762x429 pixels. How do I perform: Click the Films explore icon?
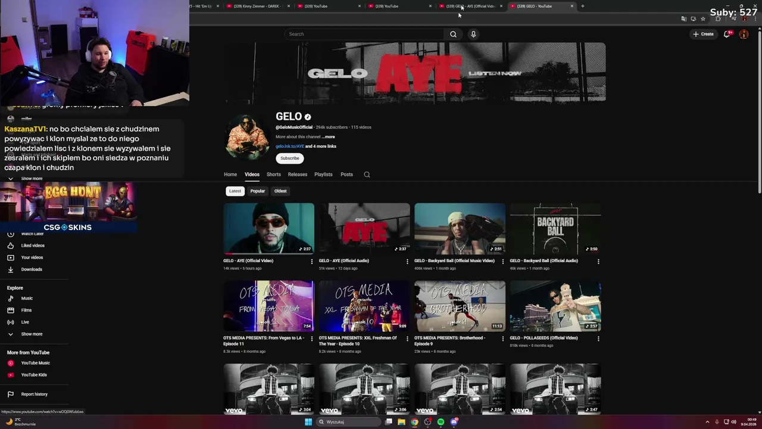10,310
